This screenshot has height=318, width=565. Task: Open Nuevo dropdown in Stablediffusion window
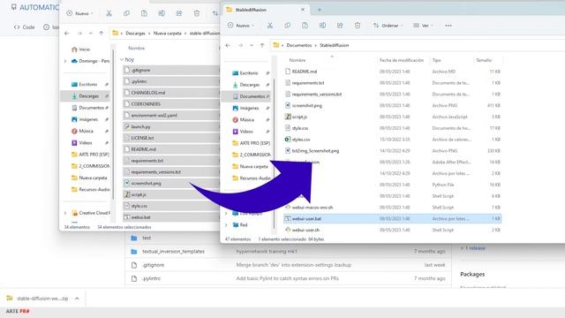[241, 26]
